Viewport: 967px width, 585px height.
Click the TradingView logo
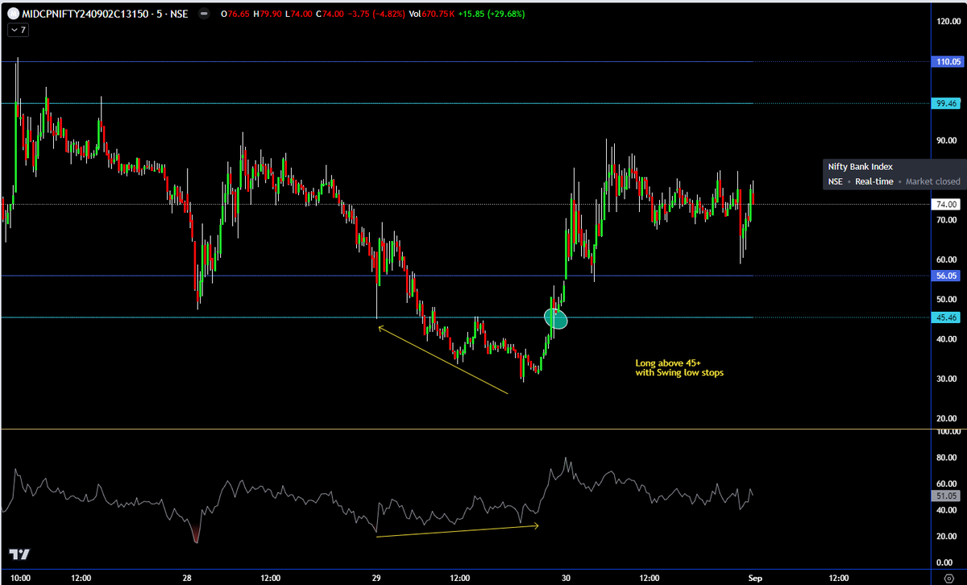pos(19,554)
